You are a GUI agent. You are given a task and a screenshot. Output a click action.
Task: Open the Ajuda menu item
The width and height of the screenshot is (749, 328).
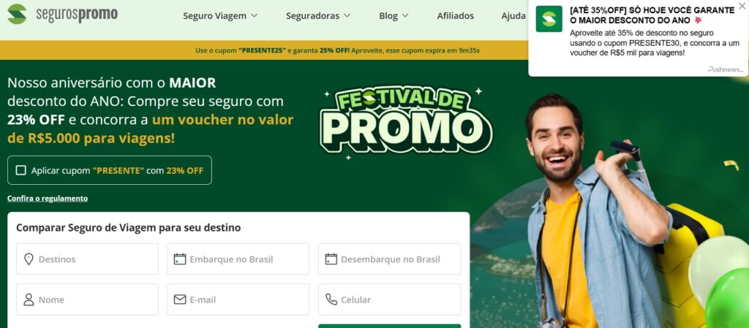513,16
